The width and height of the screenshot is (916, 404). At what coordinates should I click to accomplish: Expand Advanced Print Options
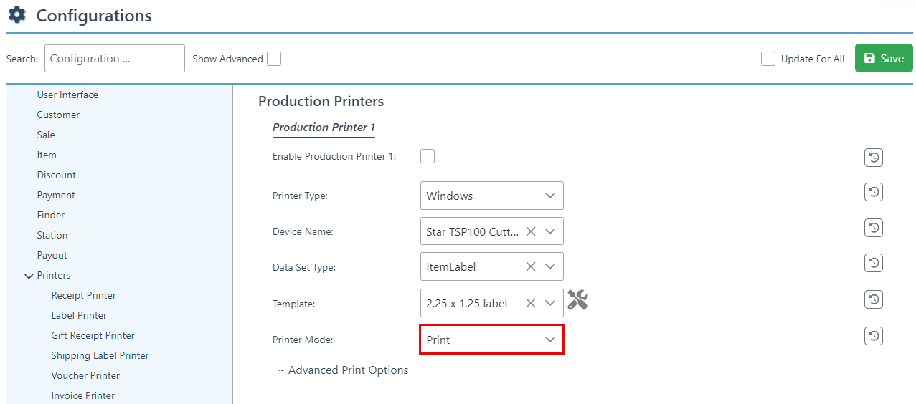(343, 370)
